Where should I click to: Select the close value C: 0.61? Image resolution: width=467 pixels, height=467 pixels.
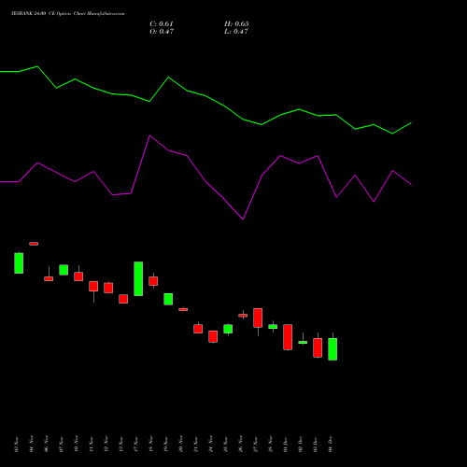[x=162, y=24]
